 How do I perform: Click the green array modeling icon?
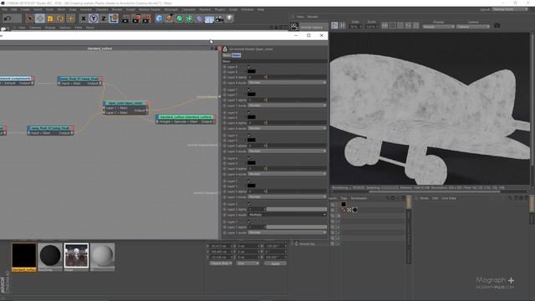pyautogui.click(x=189, y=18)
